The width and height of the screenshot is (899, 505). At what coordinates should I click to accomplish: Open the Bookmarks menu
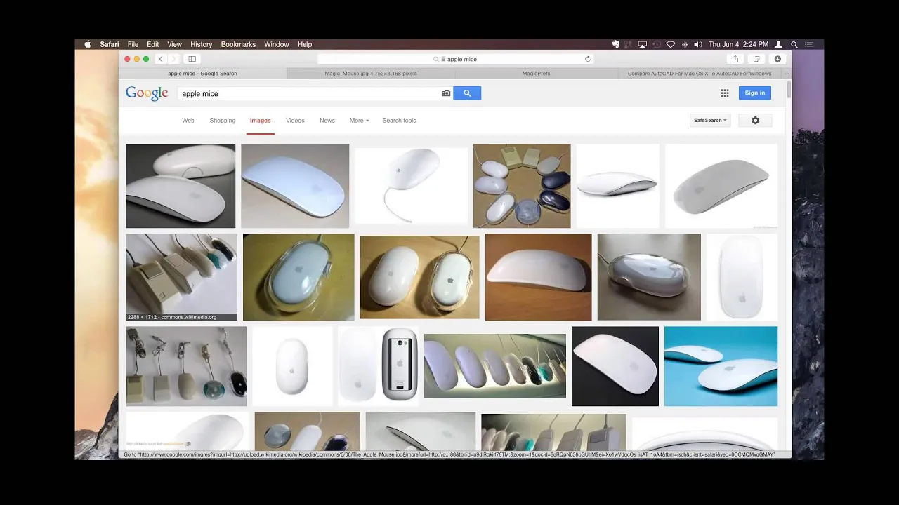(x=238, y=44)
